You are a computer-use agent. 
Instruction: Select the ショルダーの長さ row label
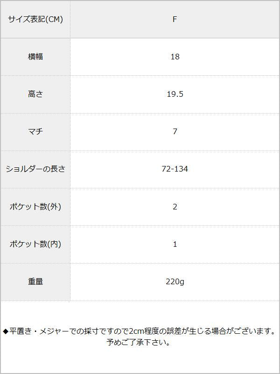click(35, 169)
